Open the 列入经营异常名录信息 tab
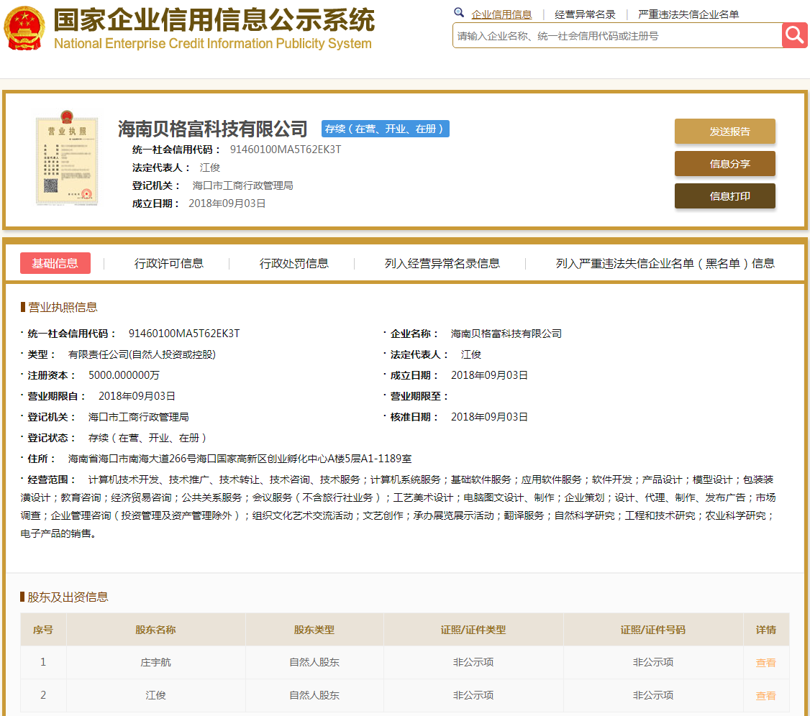 [x=443, y=263]
